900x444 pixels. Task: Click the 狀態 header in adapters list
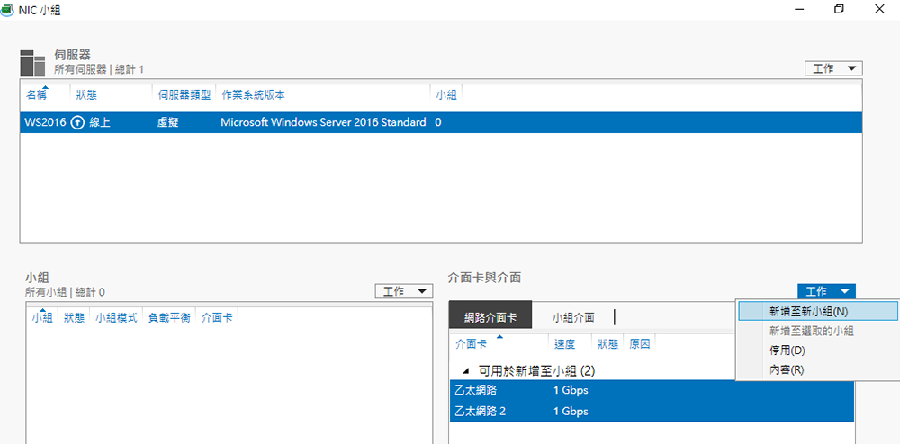(x=607, y=343)
